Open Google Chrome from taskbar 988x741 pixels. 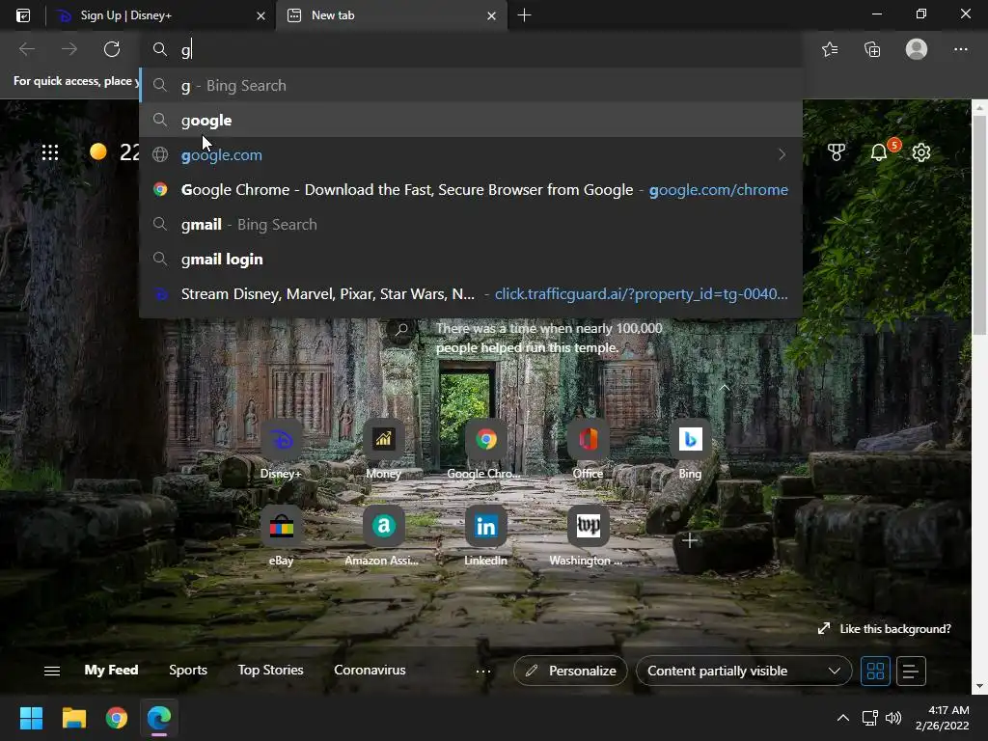tap(117, 718)
